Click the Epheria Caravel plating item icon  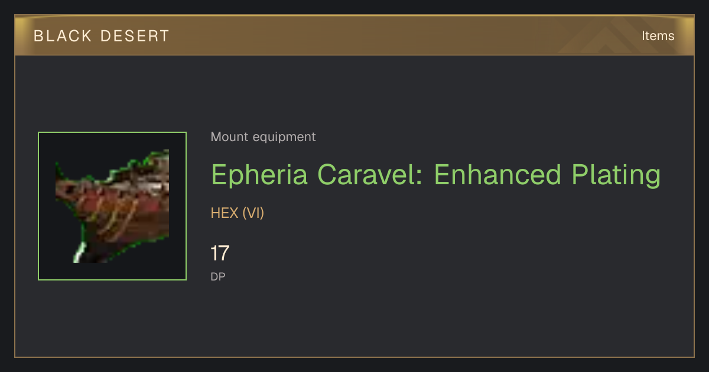tap(112, 206)
